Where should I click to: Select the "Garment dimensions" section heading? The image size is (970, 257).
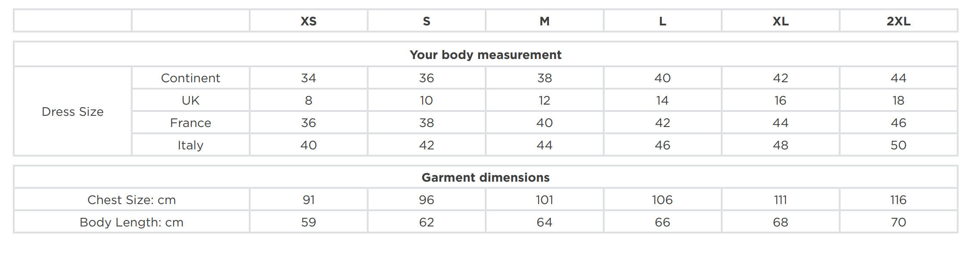point(485,177)
